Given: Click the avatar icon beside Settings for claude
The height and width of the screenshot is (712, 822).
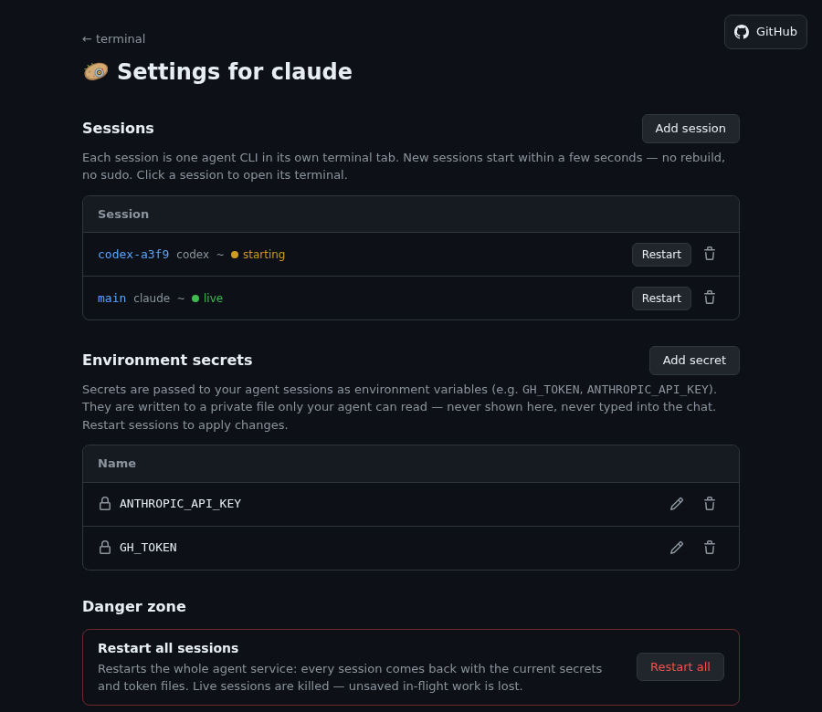Looking at the screenshot, I should click(x=96, y=71).
